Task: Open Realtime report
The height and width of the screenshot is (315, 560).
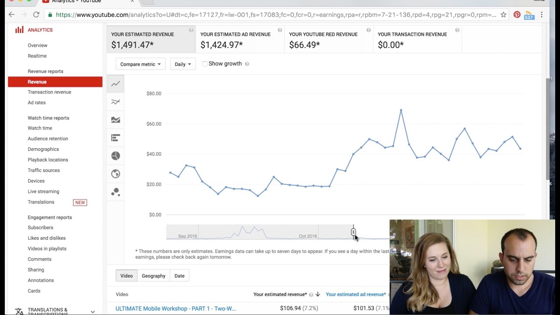Action: [37, 56]
